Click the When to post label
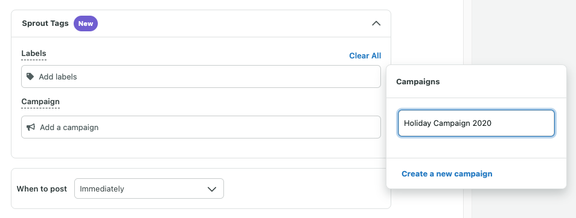 point(42,188)
